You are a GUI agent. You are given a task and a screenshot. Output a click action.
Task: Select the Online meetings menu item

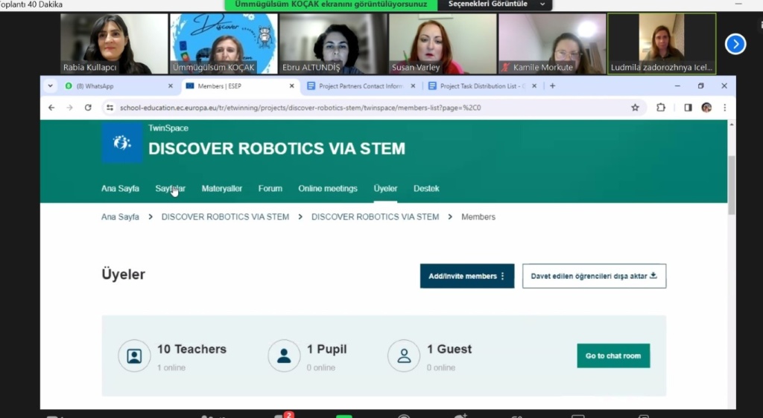tap(327, 189)
